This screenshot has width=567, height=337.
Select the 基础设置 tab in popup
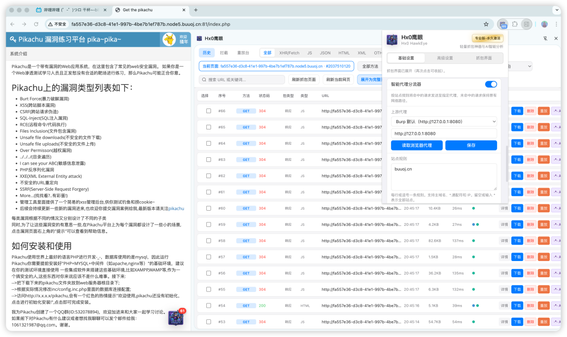pyautogui.click(x=406, y=58)
